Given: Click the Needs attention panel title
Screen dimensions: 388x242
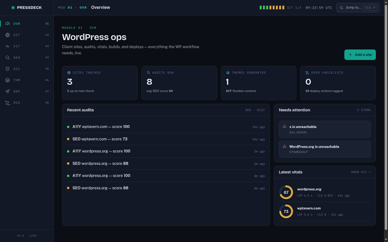Looking at the screenshot, I should [x=294, y=110].
